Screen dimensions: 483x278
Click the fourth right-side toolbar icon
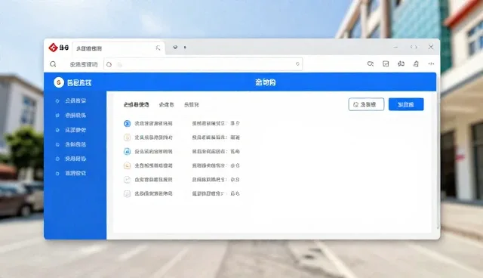click(x=416, y=63)
